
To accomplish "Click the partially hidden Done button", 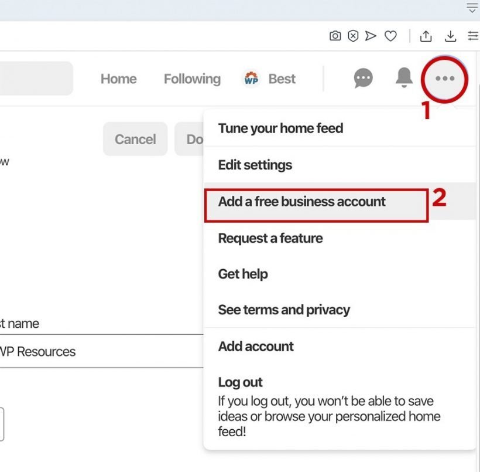I will [189, 139].
